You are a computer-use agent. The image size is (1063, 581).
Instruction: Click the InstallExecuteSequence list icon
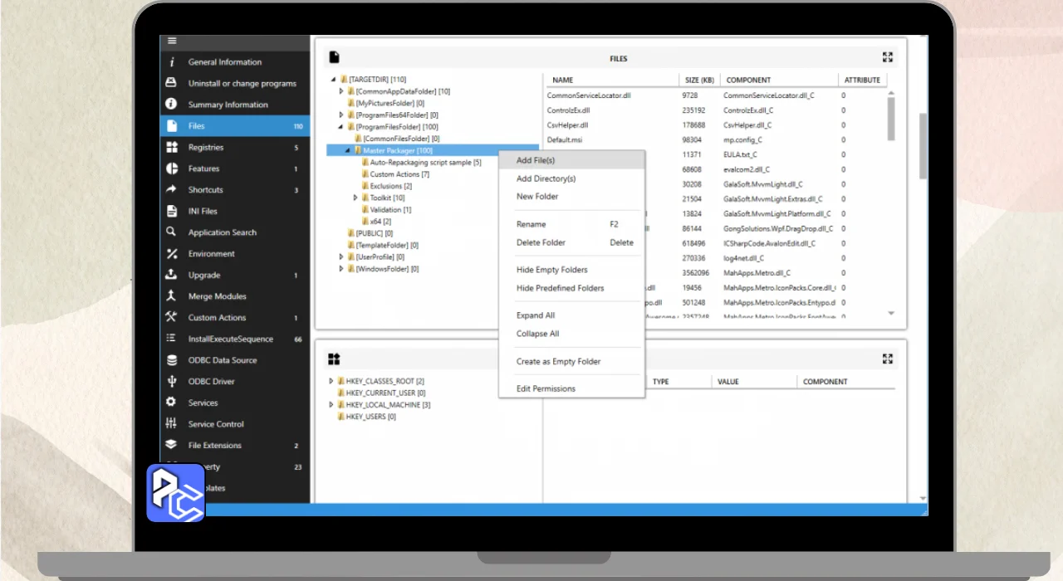tap(172, 339)
